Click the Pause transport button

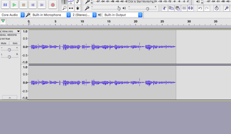5,5
